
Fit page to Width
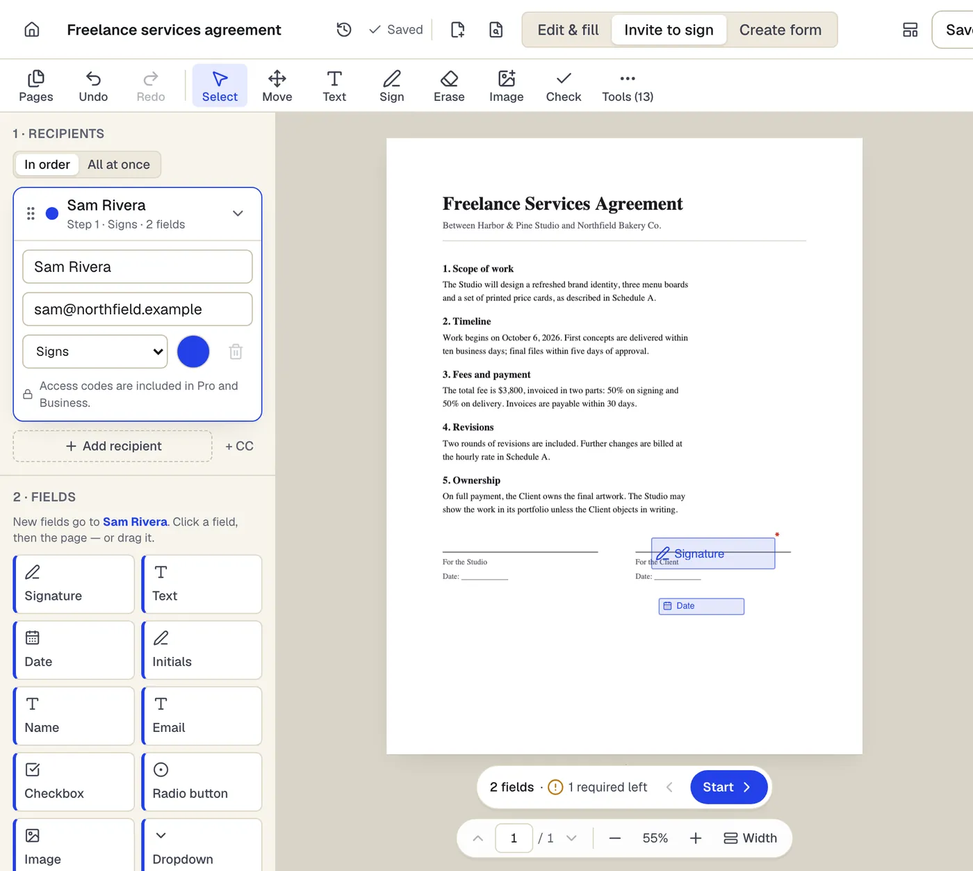coord(751,838)
